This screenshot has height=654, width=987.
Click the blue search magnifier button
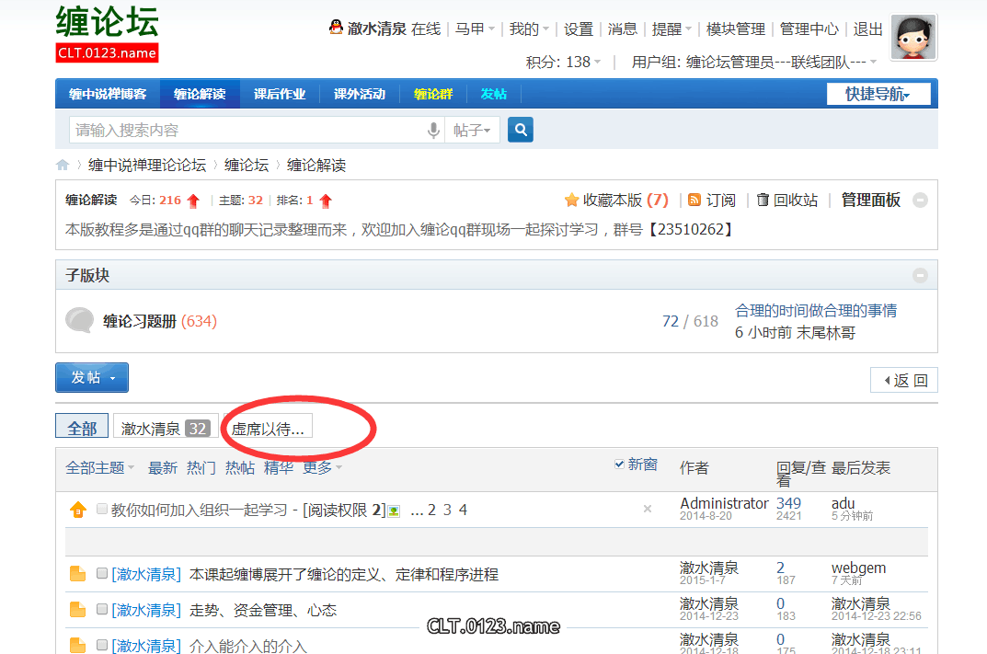[x=521, y=131]
